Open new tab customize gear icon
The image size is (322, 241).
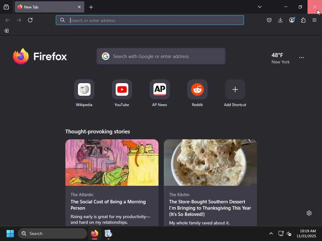tap(309, 213)
